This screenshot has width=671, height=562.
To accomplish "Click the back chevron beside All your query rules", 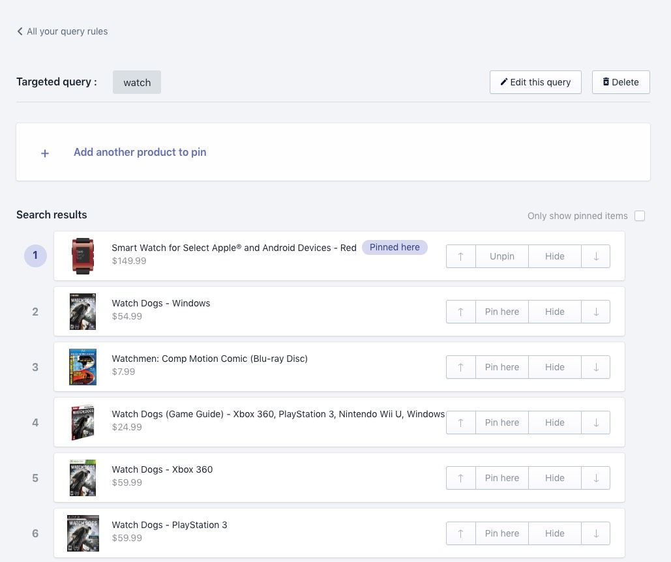I will click(x=20, y=31).
